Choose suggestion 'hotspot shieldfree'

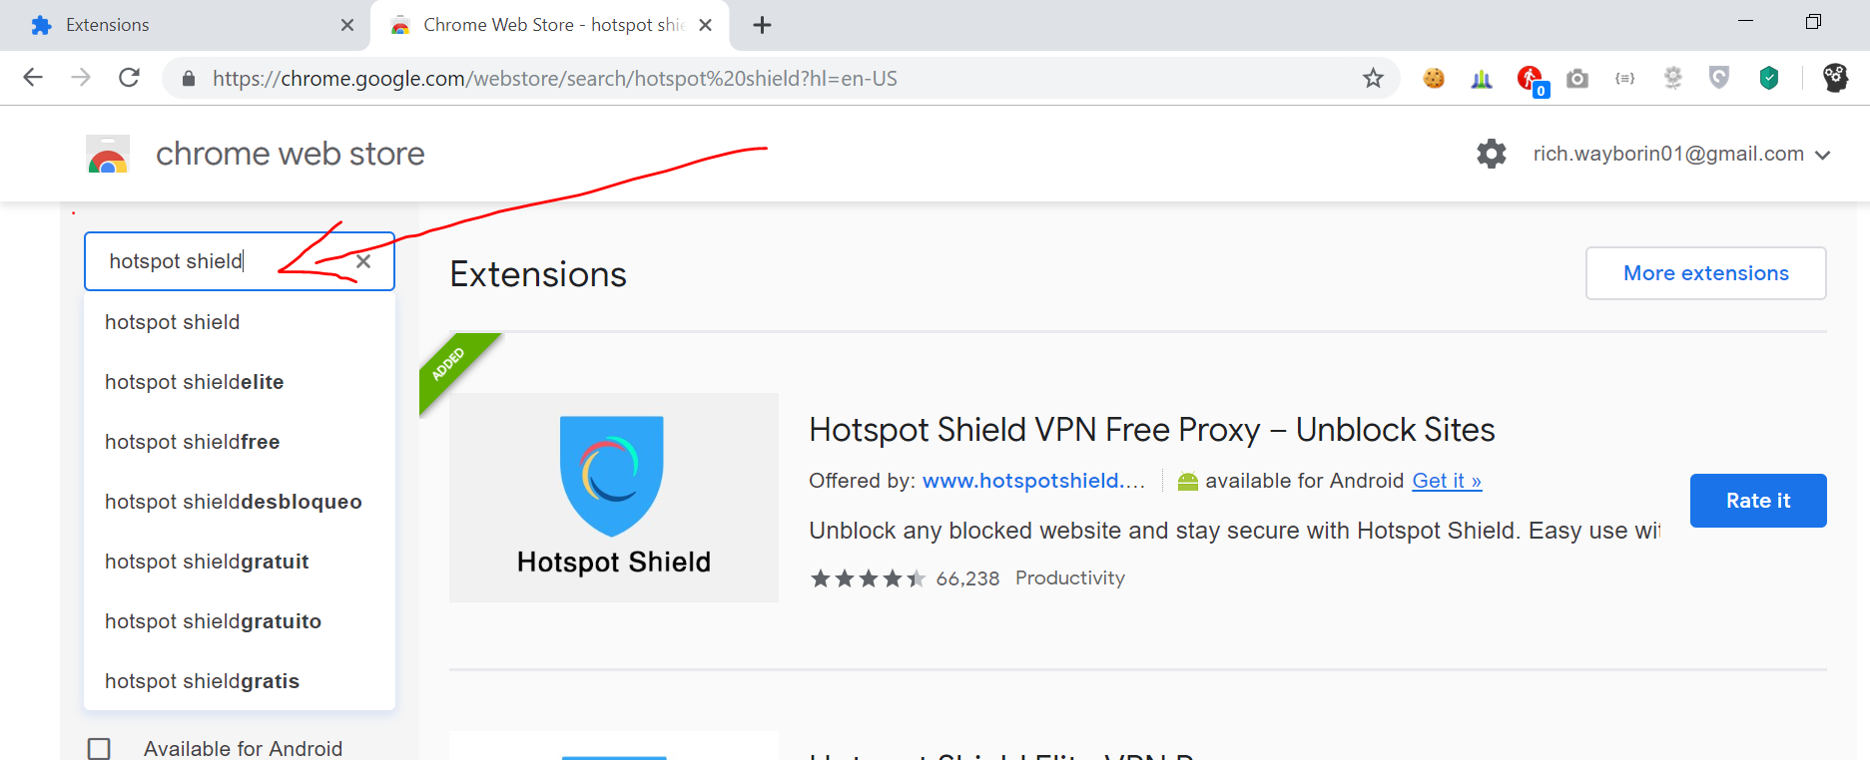[x=240, y=442]
